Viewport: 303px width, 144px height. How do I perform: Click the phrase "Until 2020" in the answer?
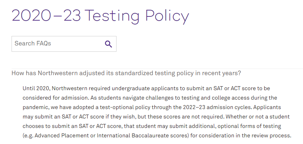coord(36,88)
